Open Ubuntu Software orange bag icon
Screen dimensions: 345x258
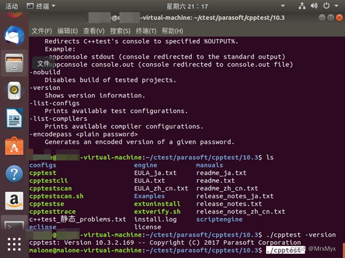tap(14, 146)
